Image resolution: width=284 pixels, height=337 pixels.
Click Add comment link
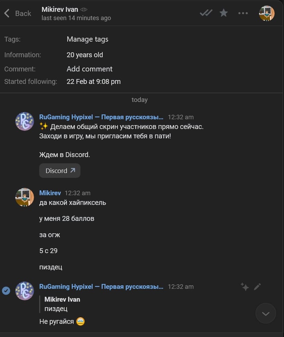89,69
